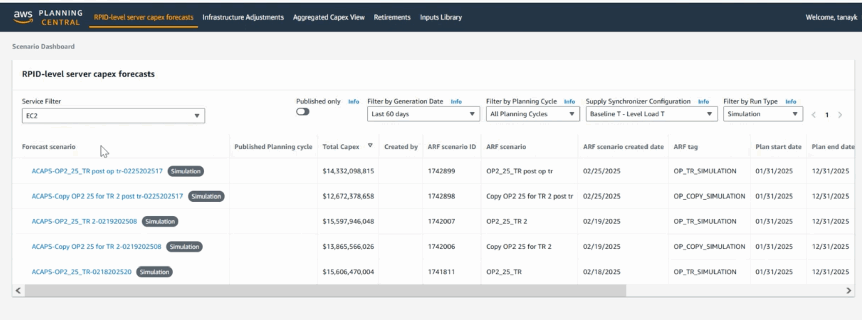Click Total Capex value $15,606,470,004
This screenshot has width=862, height=320.
[348, 272]
